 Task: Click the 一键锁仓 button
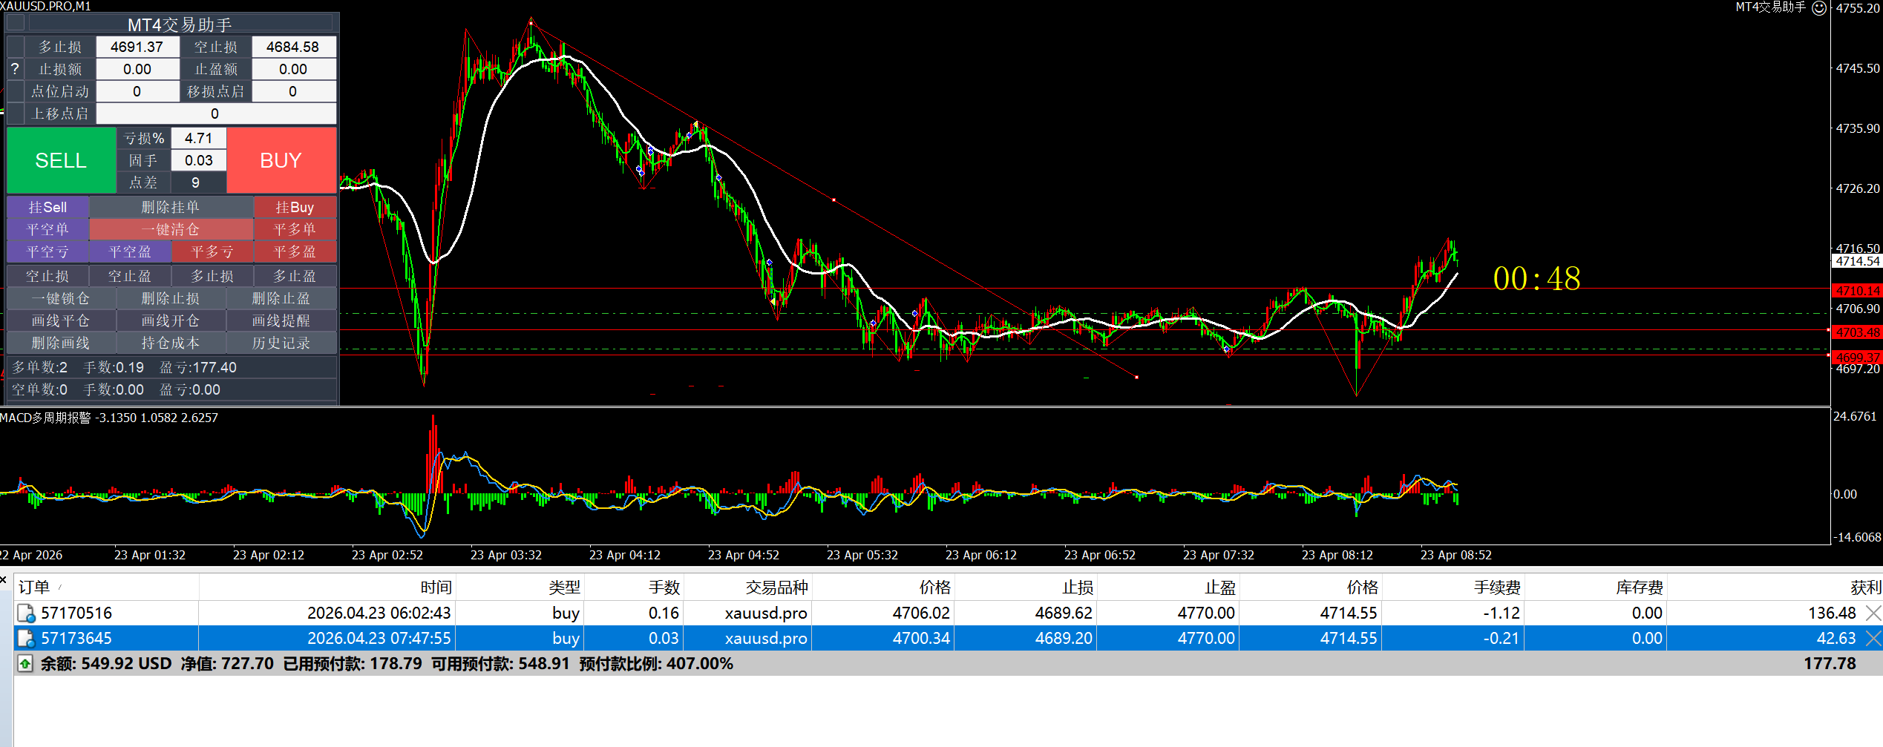click(62, 299)
